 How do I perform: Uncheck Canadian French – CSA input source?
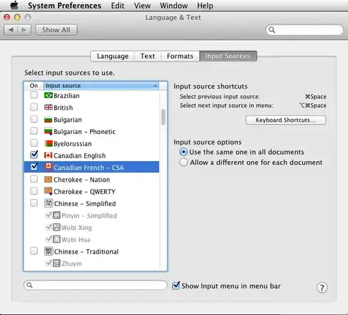pyautogui.click(x=34, y=166)
